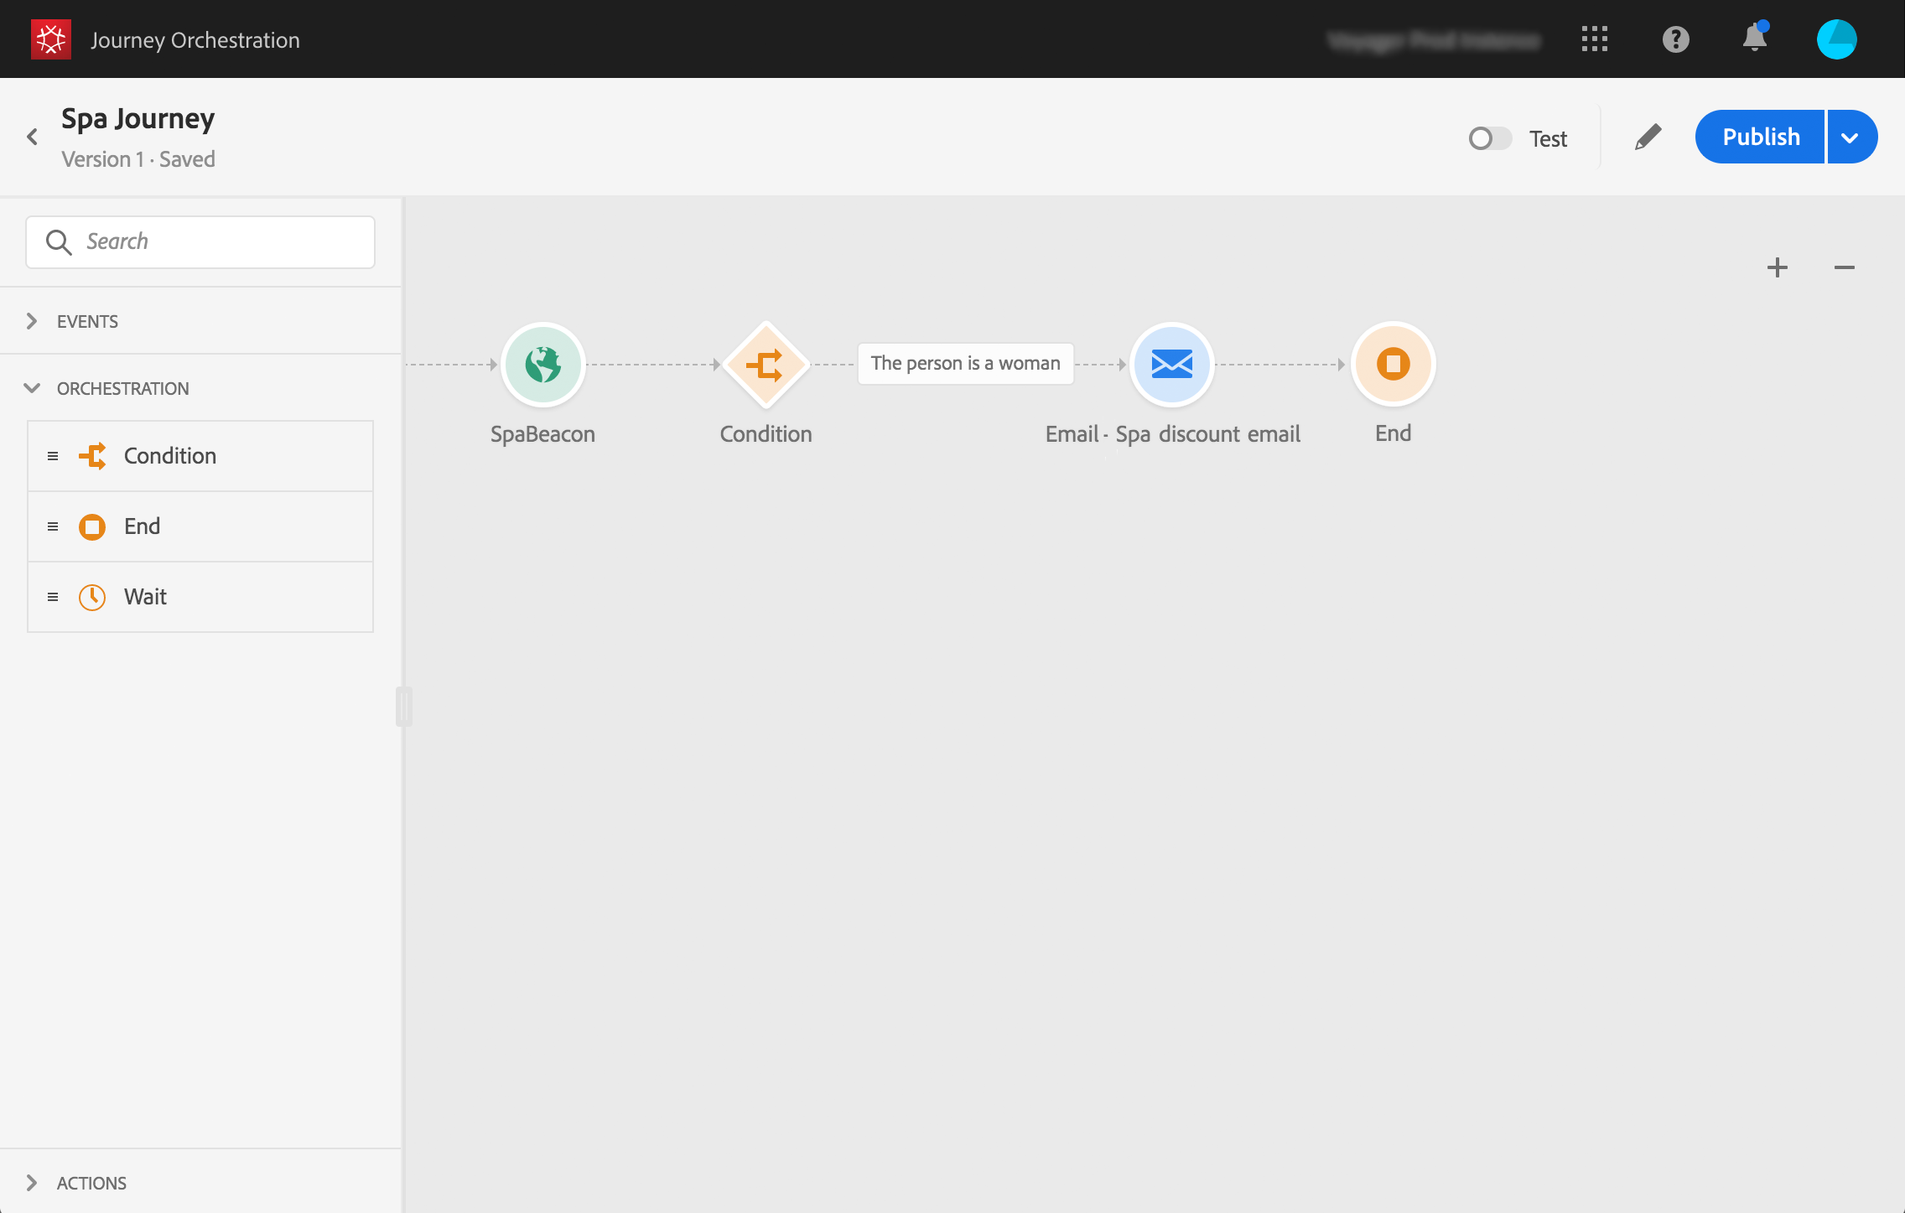This screenshot has width=1905, height=1213.
Task: Enable the Test mode toggle
Action: point(1490,138)
